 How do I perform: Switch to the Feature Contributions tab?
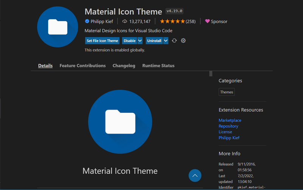[83, 65]
